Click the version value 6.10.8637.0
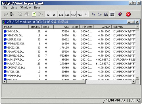Screen dimensions: 142x104 (x=103, y=64)
